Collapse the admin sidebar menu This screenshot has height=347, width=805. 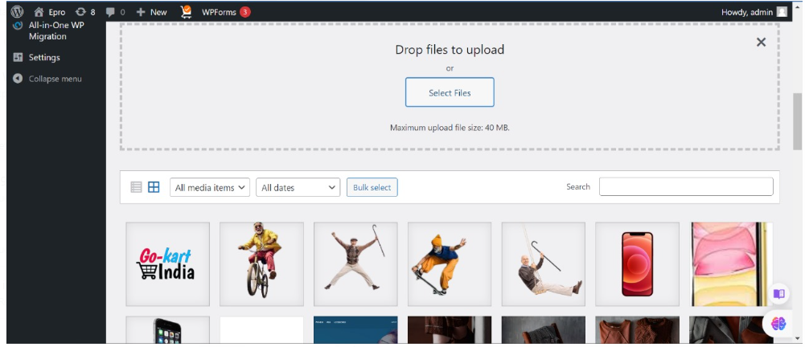55,79
